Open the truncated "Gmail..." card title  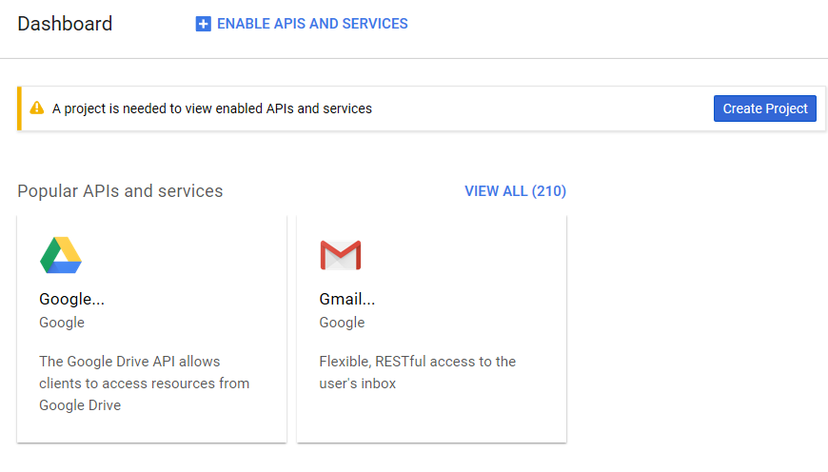[x=346, y=299]
